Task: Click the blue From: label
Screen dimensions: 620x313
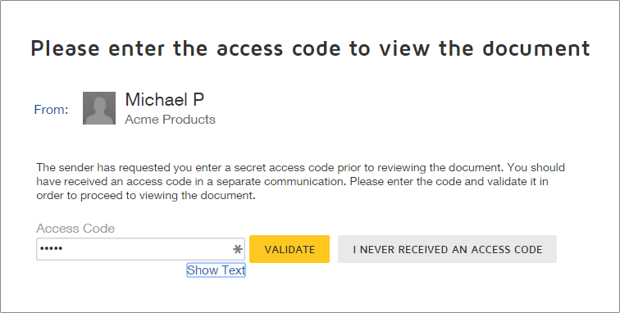Action: [52, 110]
